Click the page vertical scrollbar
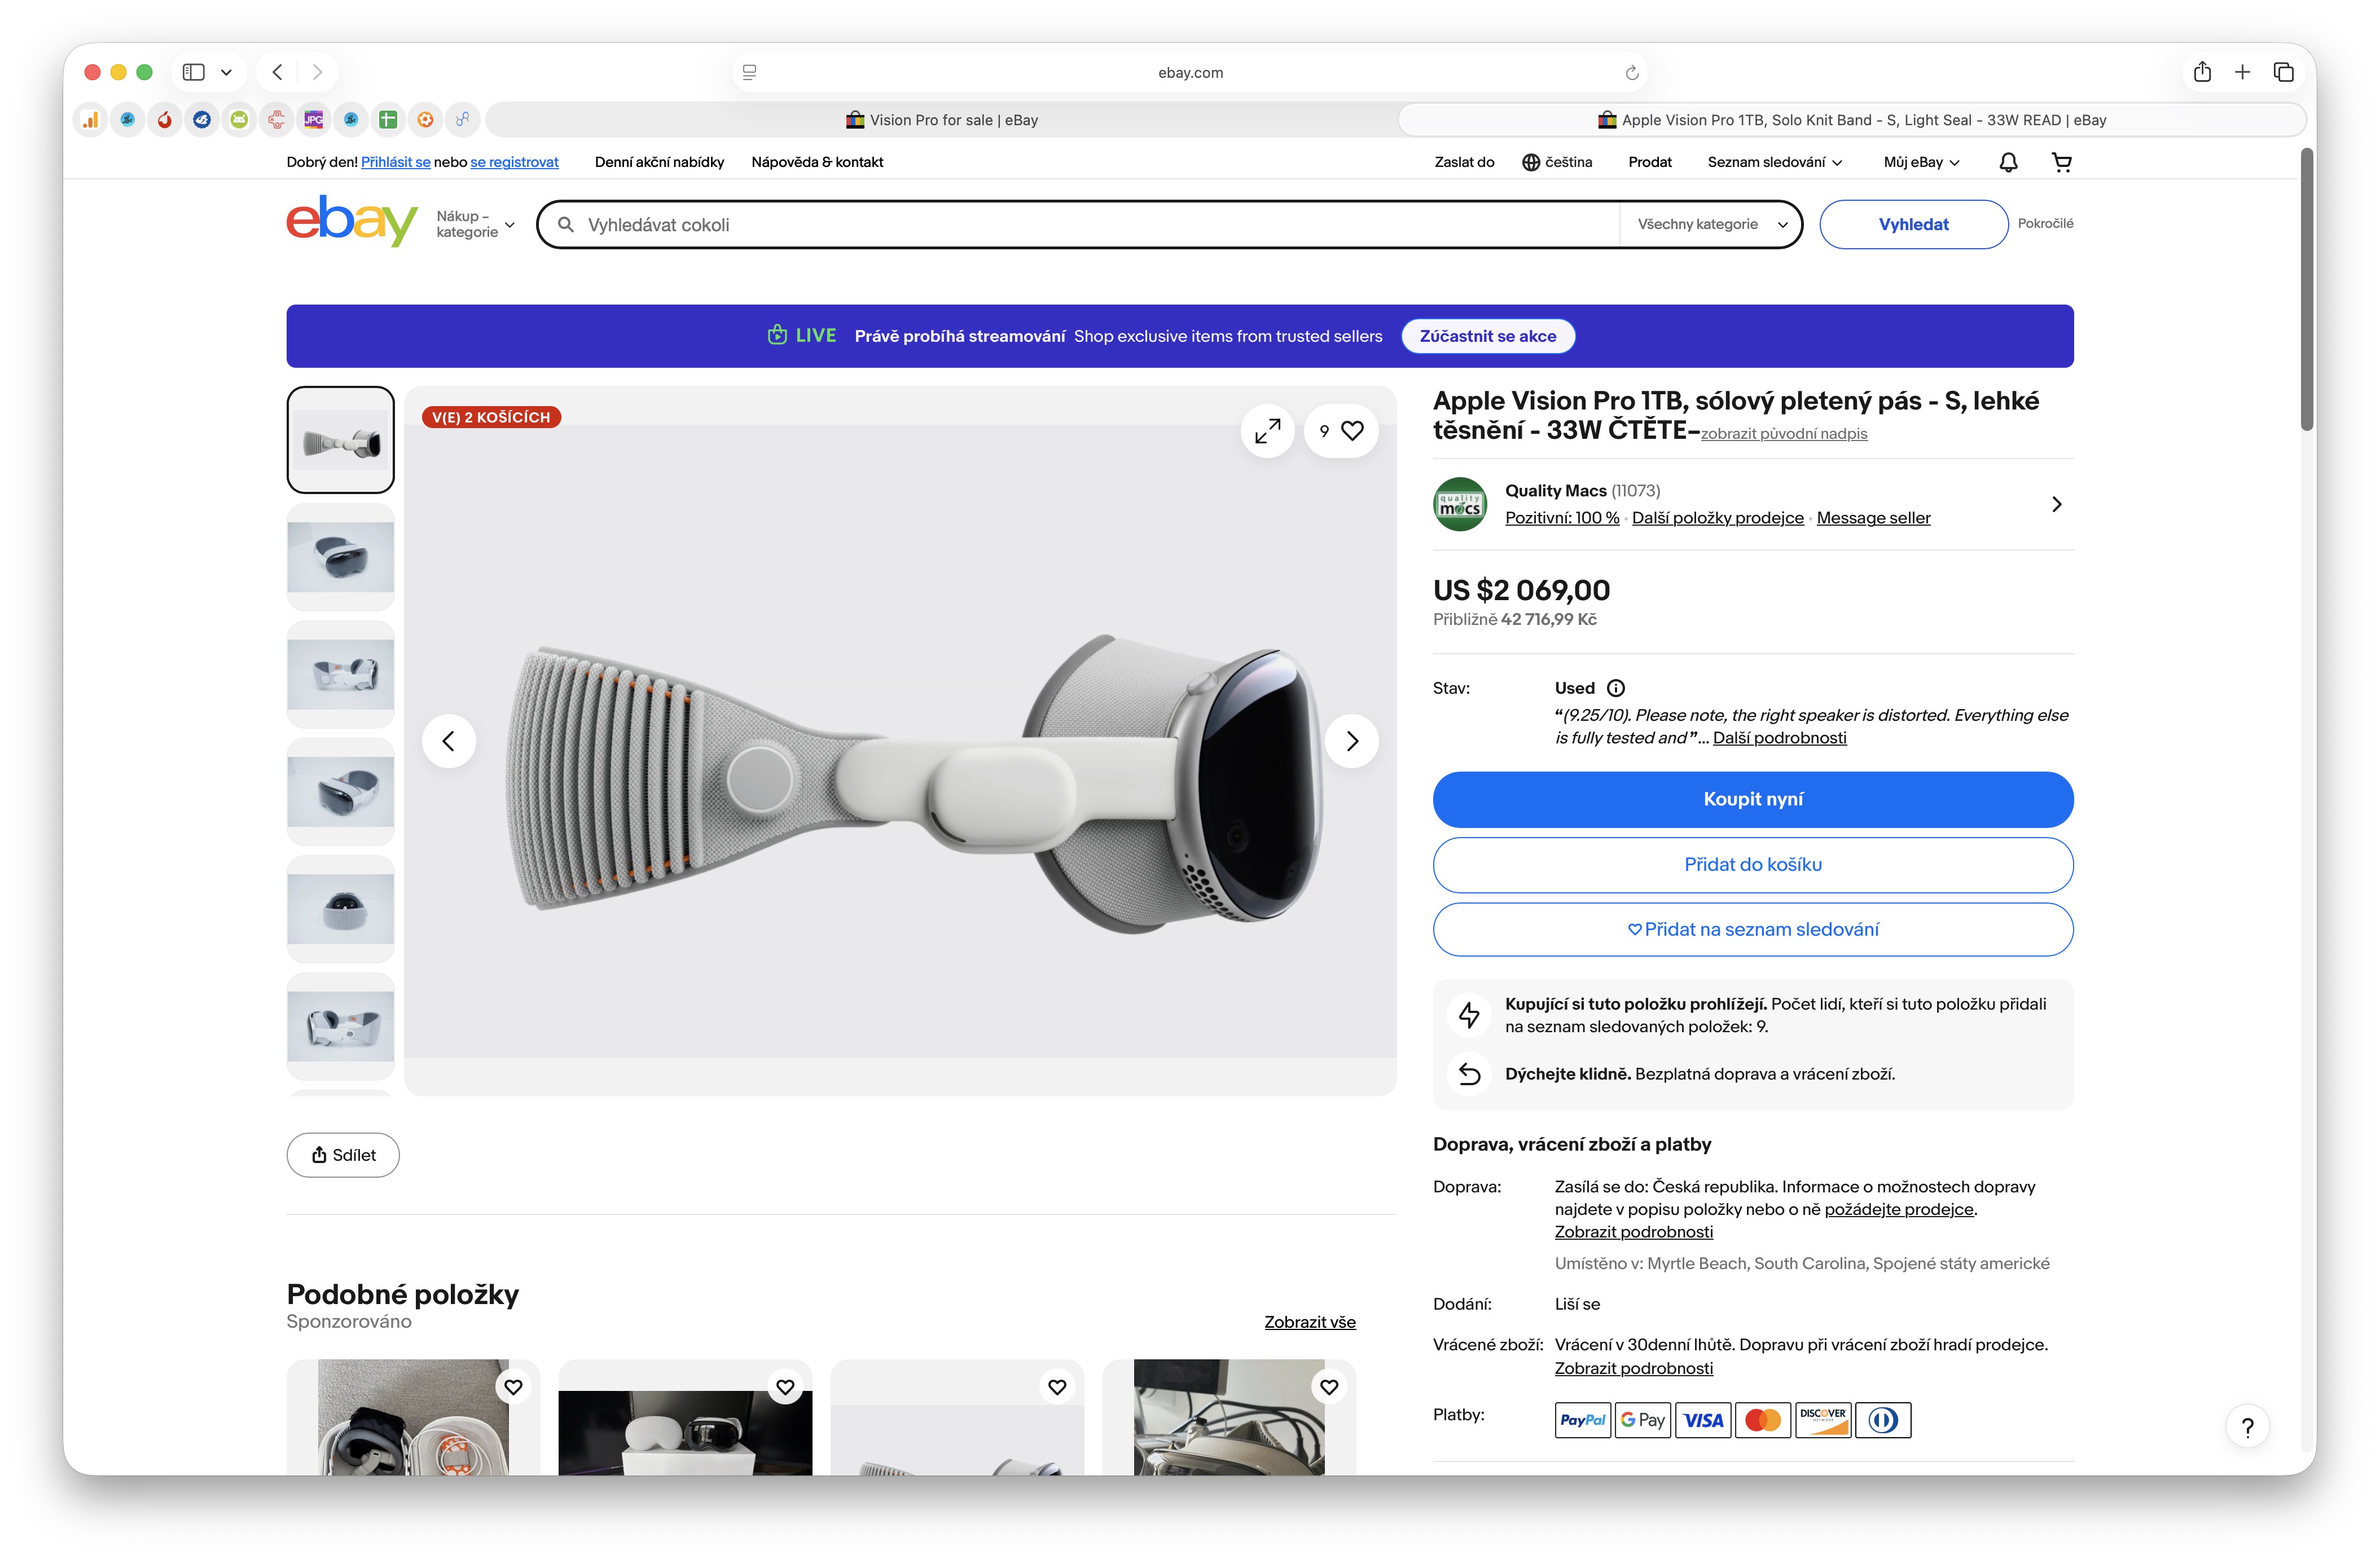 tap(2307, 290)
